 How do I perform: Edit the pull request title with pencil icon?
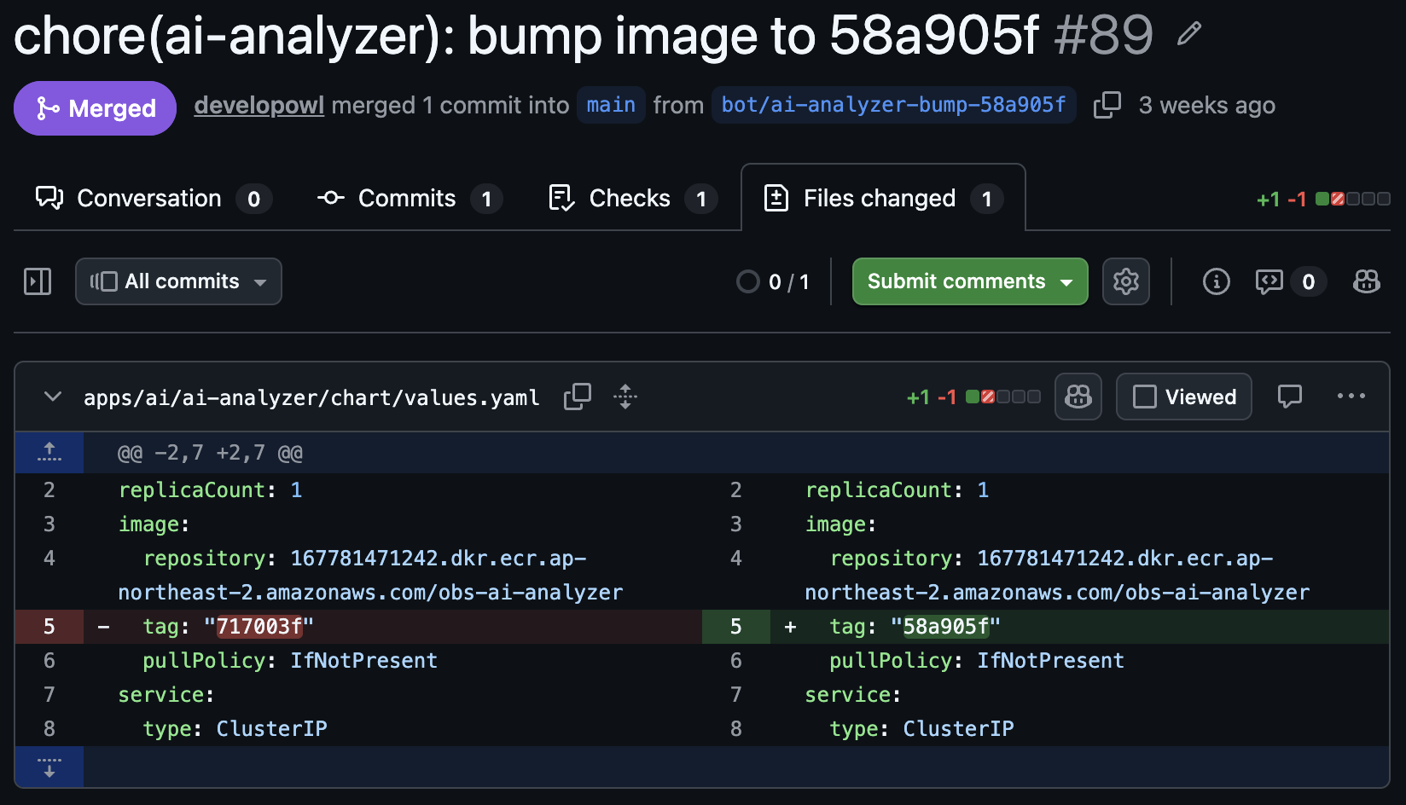[x=1189, y=34]
